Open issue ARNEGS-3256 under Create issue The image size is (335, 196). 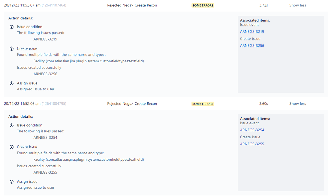click(252, 45)
